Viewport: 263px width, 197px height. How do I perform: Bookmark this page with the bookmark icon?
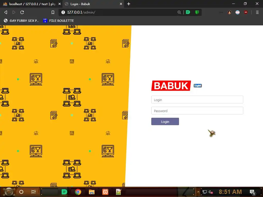pyautogui.click(x=53, y=12)
